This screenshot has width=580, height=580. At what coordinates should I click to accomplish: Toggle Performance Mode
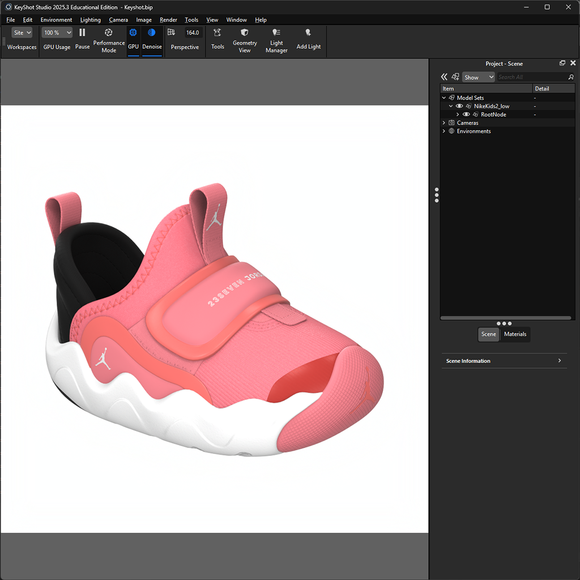(x=109, y=40)
